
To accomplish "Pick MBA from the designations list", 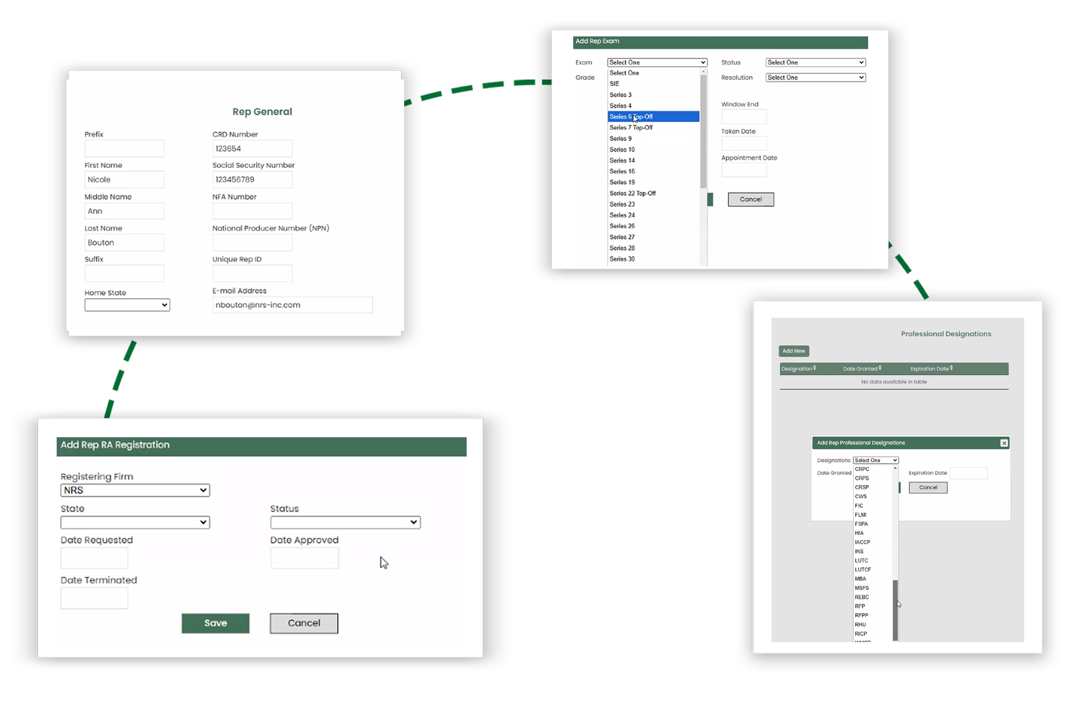I will pyautogui.click(x=860, y=579).
